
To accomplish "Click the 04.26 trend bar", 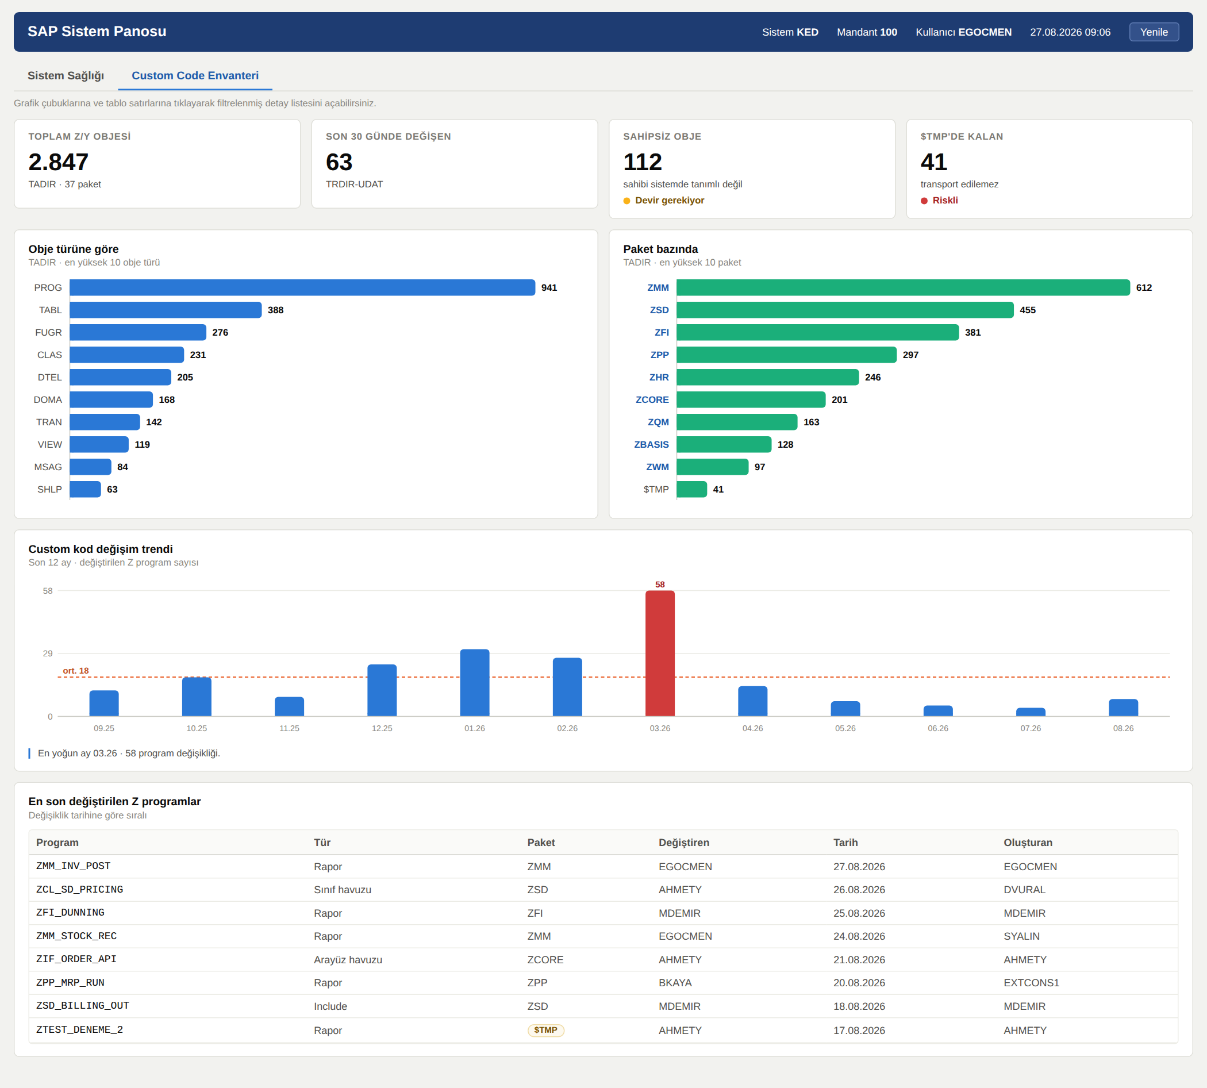I will [752, 701].
